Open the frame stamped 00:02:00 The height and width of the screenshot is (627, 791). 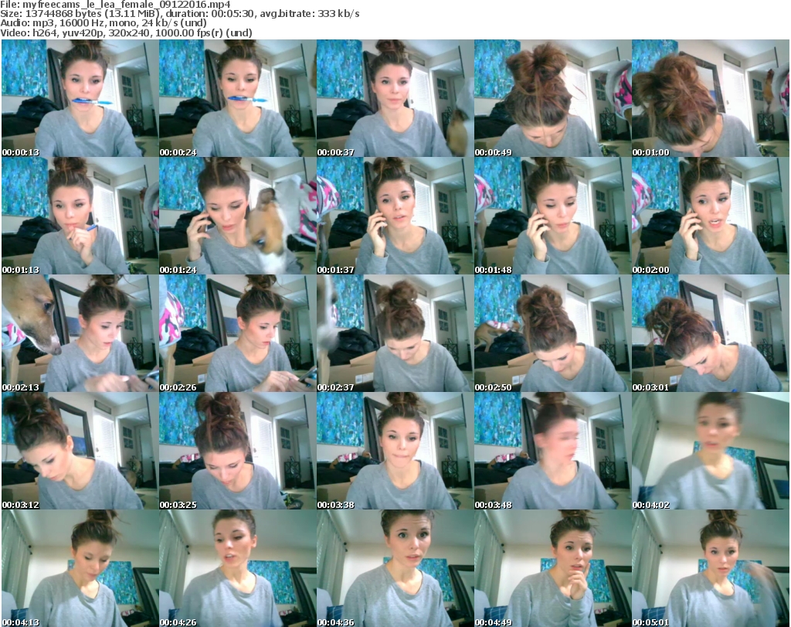(711, 216)
